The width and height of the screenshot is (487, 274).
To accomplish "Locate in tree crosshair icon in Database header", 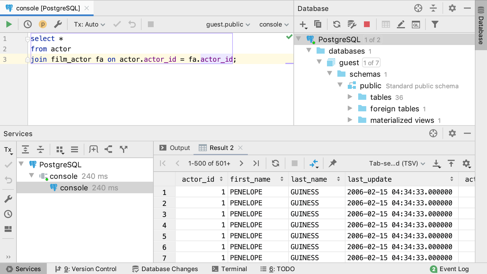I will (x=418, y=8).
